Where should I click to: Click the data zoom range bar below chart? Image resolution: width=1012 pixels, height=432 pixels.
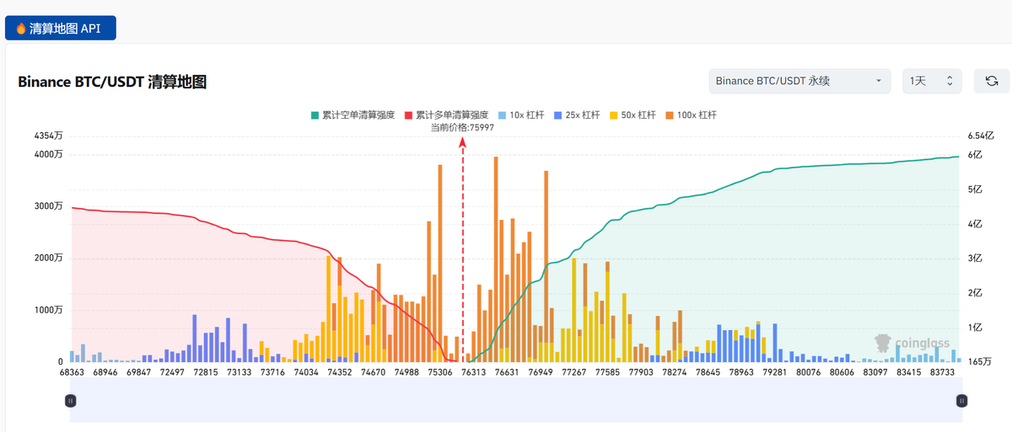[x=515, y=402]
